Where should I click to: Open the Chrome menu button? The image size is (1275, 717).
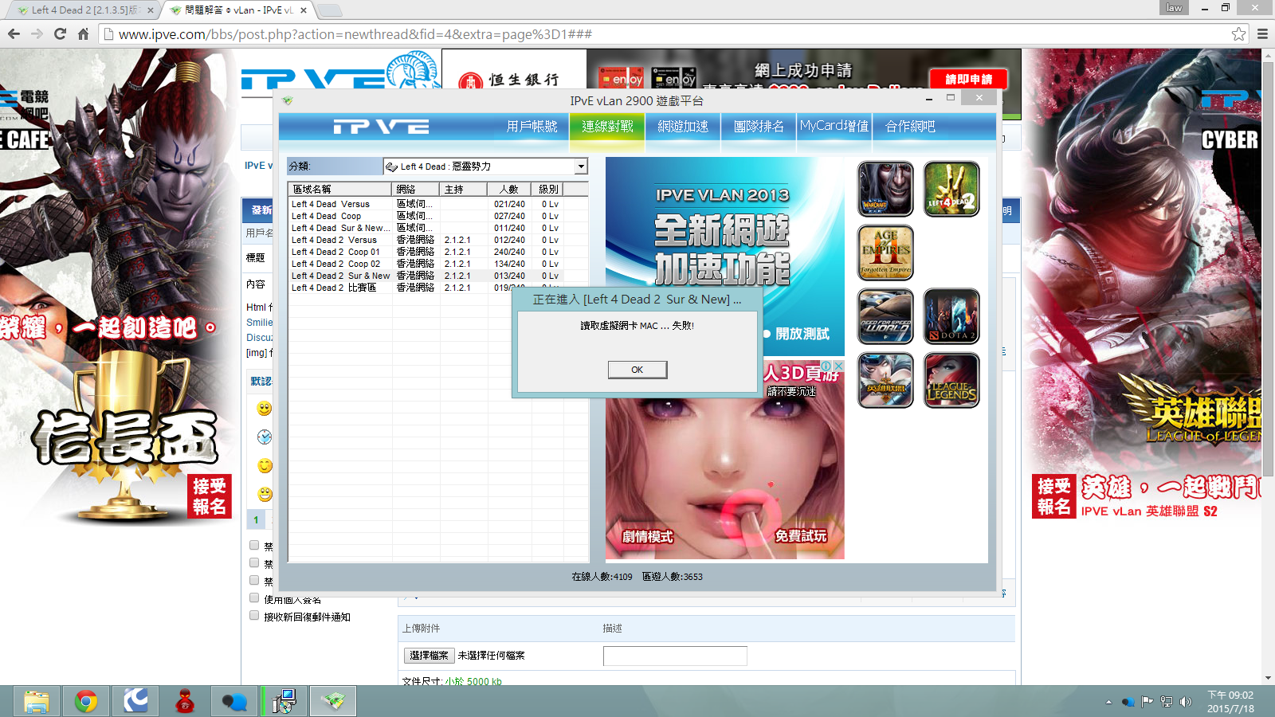(1262, 34)
